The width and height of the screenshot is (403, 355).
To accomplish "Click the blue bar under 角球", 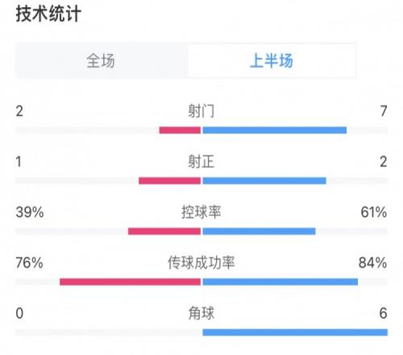I will point(295,332).
